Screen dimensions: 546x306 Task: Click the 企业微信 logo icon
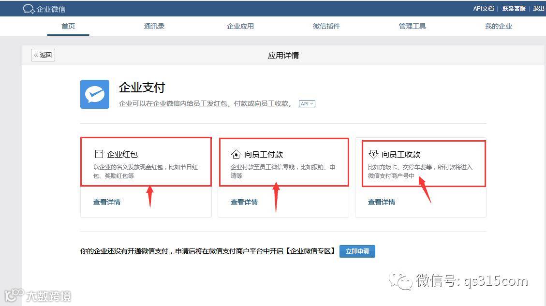pos(29,9)
